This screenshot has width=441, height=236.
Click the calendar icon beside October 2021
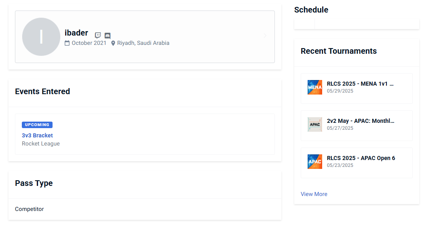tap(67, 43)
